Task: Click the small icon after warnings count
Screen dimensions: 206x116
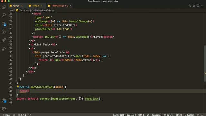Action: tap(30, 115)
